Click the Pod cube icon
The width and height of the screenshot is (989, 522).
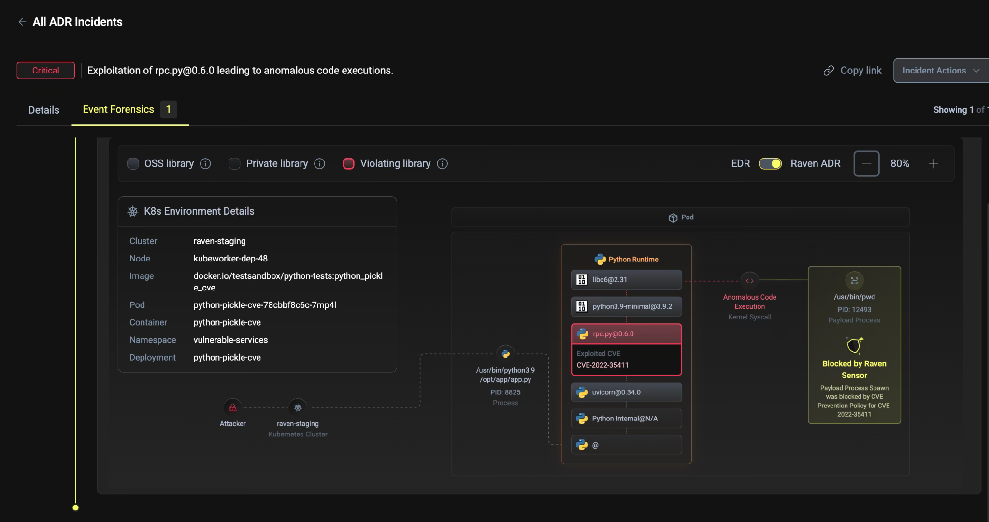pyautogui.click(x=673, y=217)
